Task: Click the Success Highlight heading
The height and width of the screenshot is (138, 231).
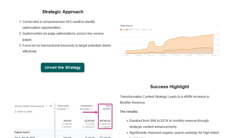Action: tap(169, 87)
